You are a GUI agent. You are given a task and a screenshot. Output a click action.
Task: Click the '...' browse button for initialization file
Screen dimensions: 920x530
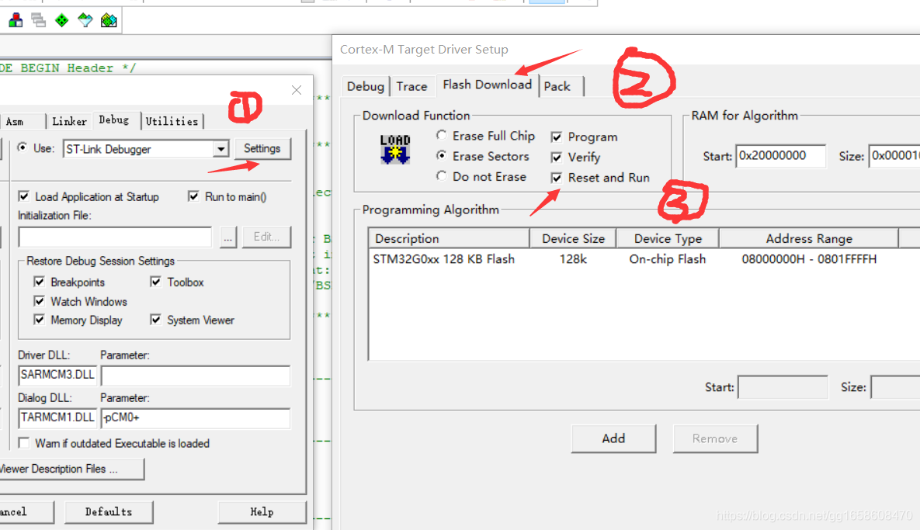(x=227, y=237)
